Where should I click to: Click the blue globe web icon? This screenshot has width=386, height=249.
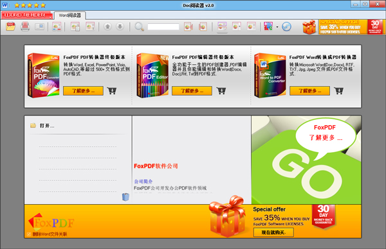[286, 26]
